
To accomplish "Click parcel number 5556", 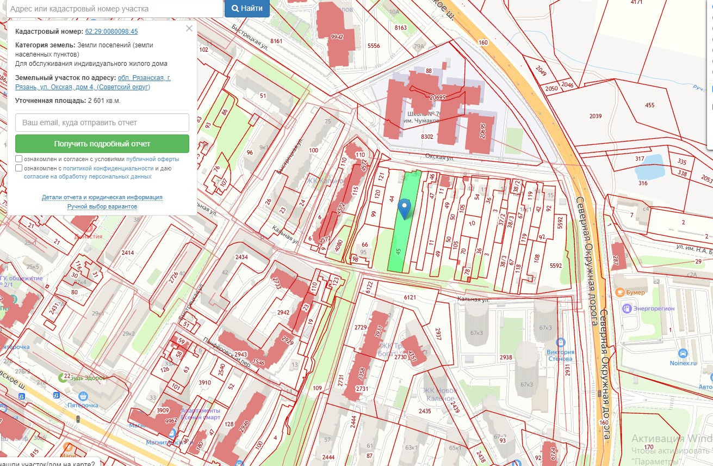I will pos(374,46).
